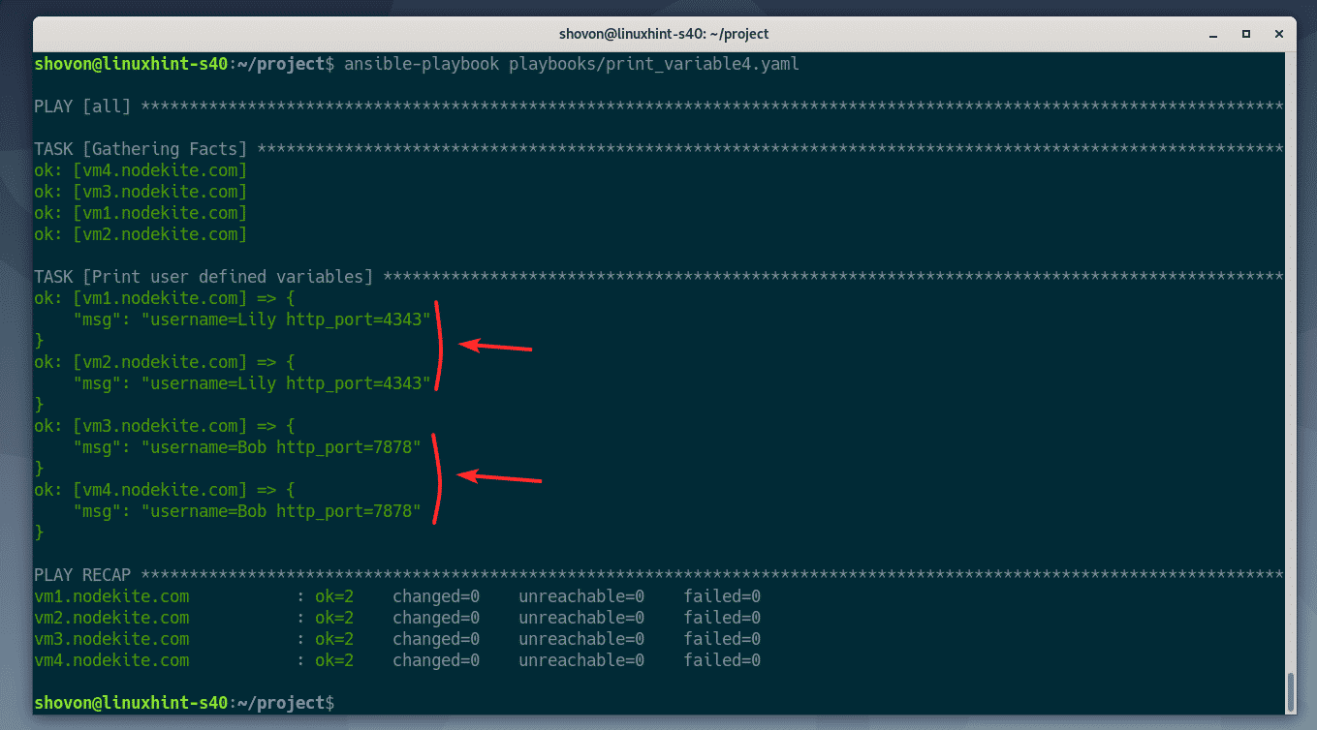Screen dimensions: 1317x730
Task: Click the PLAY [all] header line
Action: (x=659, y=106)
